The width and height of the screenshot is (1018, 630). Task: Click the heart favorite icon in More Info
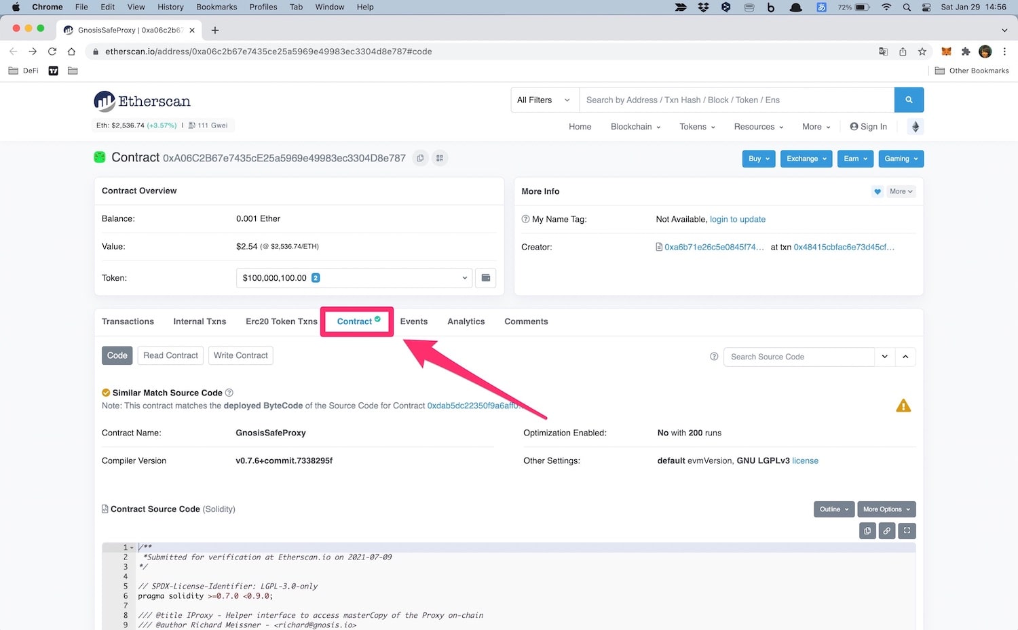(x=878, y=191)
